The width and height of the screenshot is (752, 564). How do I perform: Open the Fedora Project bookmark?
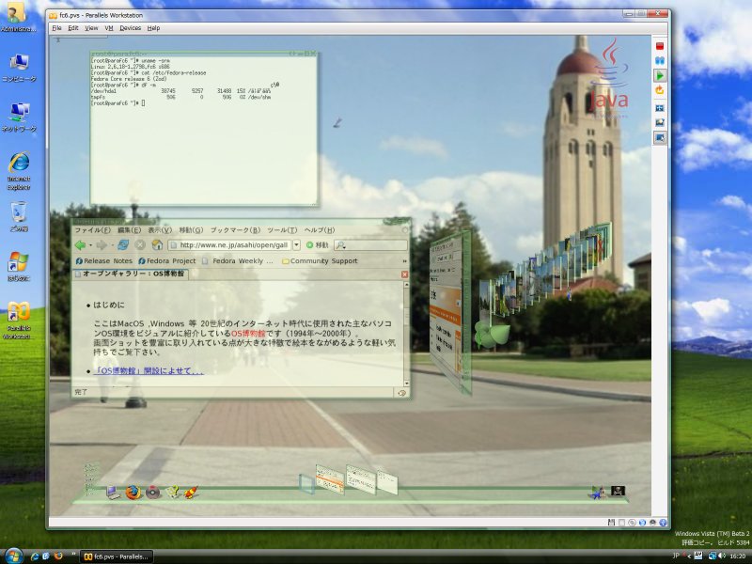[x=167, y=261]
